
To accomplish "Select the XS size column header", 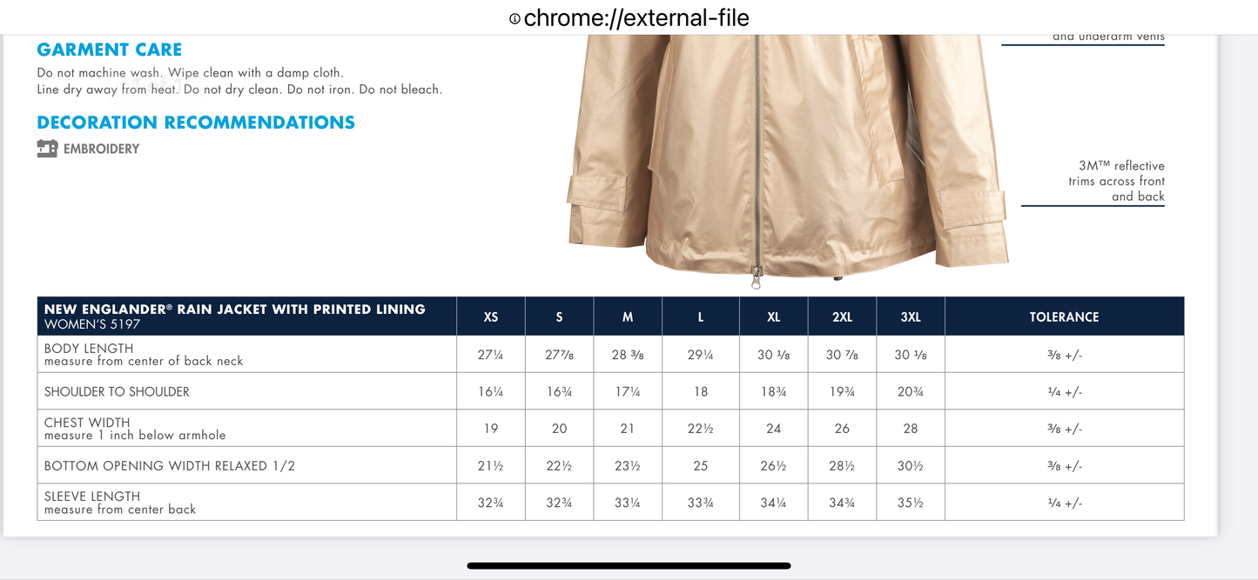I will (x=491, y=317).
